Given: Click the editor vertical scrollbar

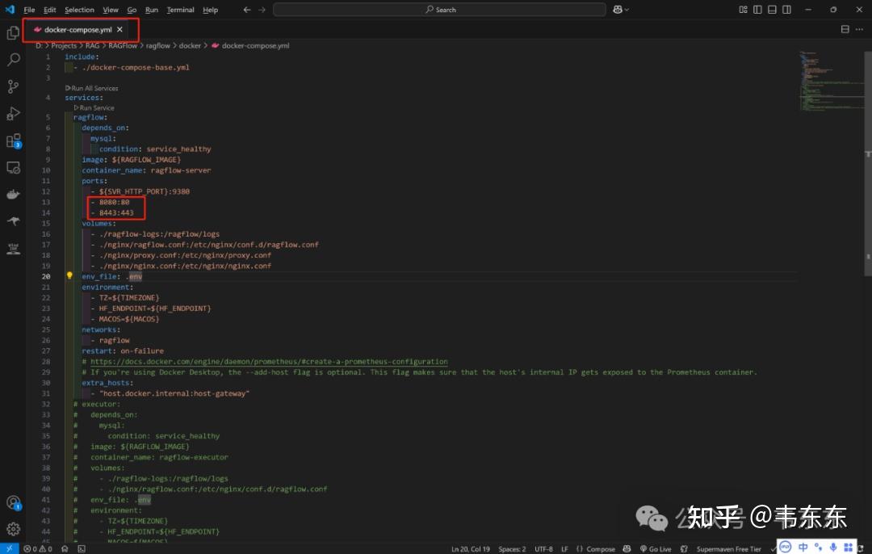Looking at the screenshot, I should [x=867, y=163].
